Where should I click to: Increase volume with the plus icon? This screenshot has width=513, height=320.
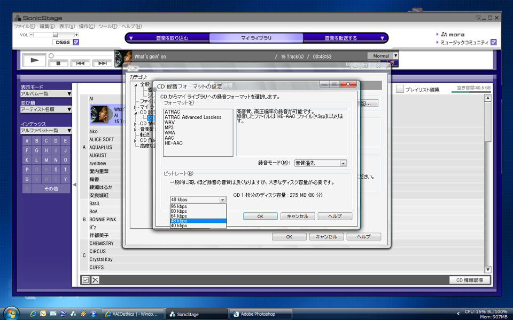tap(76, 35)
